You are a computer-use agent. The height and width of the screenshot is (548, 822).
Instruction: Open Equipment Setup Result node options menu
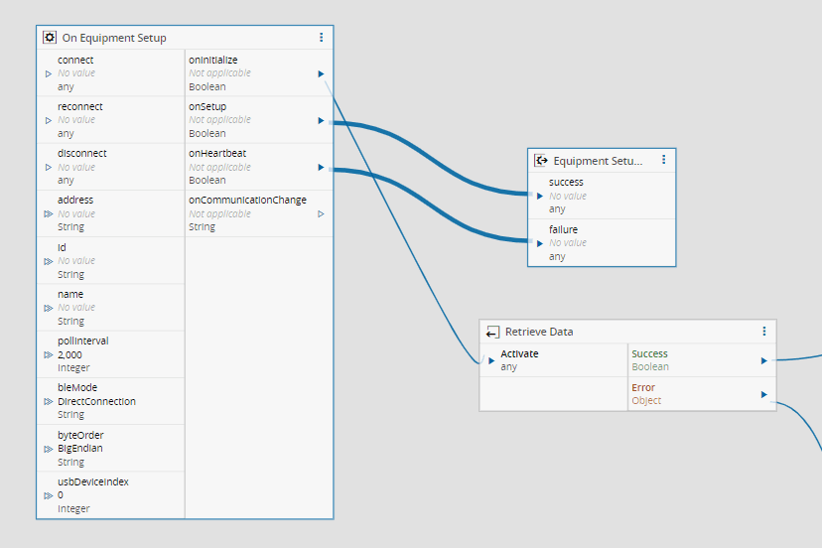663,160
